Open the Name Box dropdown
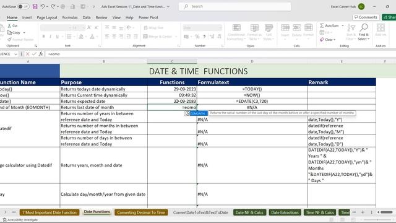Screen dimensions: 396x223 pyautogui.click(x=15, y=54)
